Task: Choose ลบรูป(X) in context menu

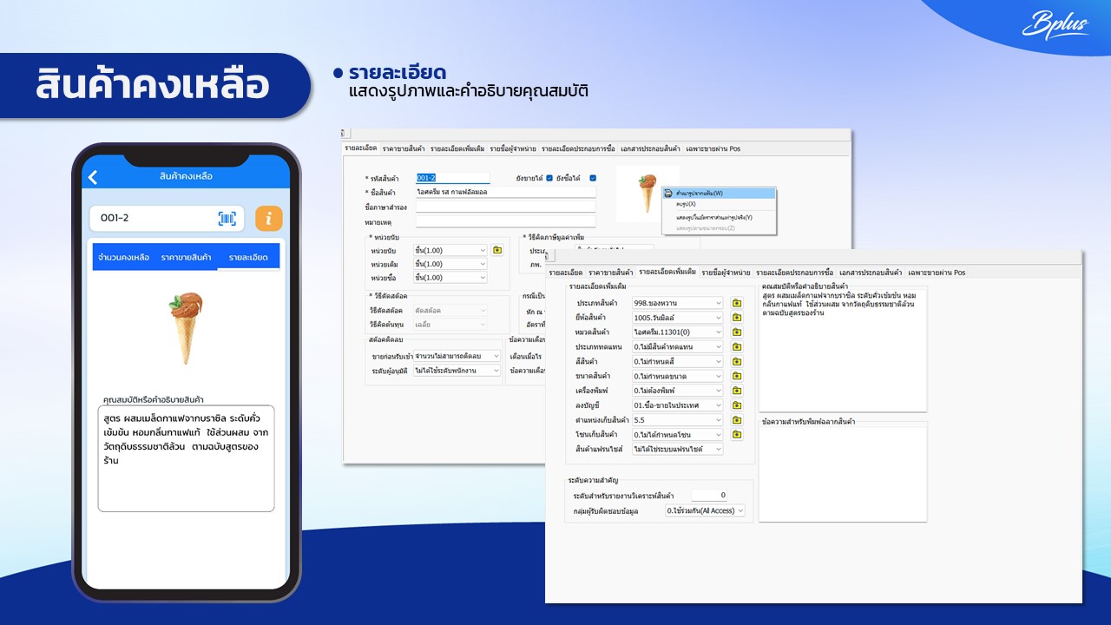Action: (719, 203)
